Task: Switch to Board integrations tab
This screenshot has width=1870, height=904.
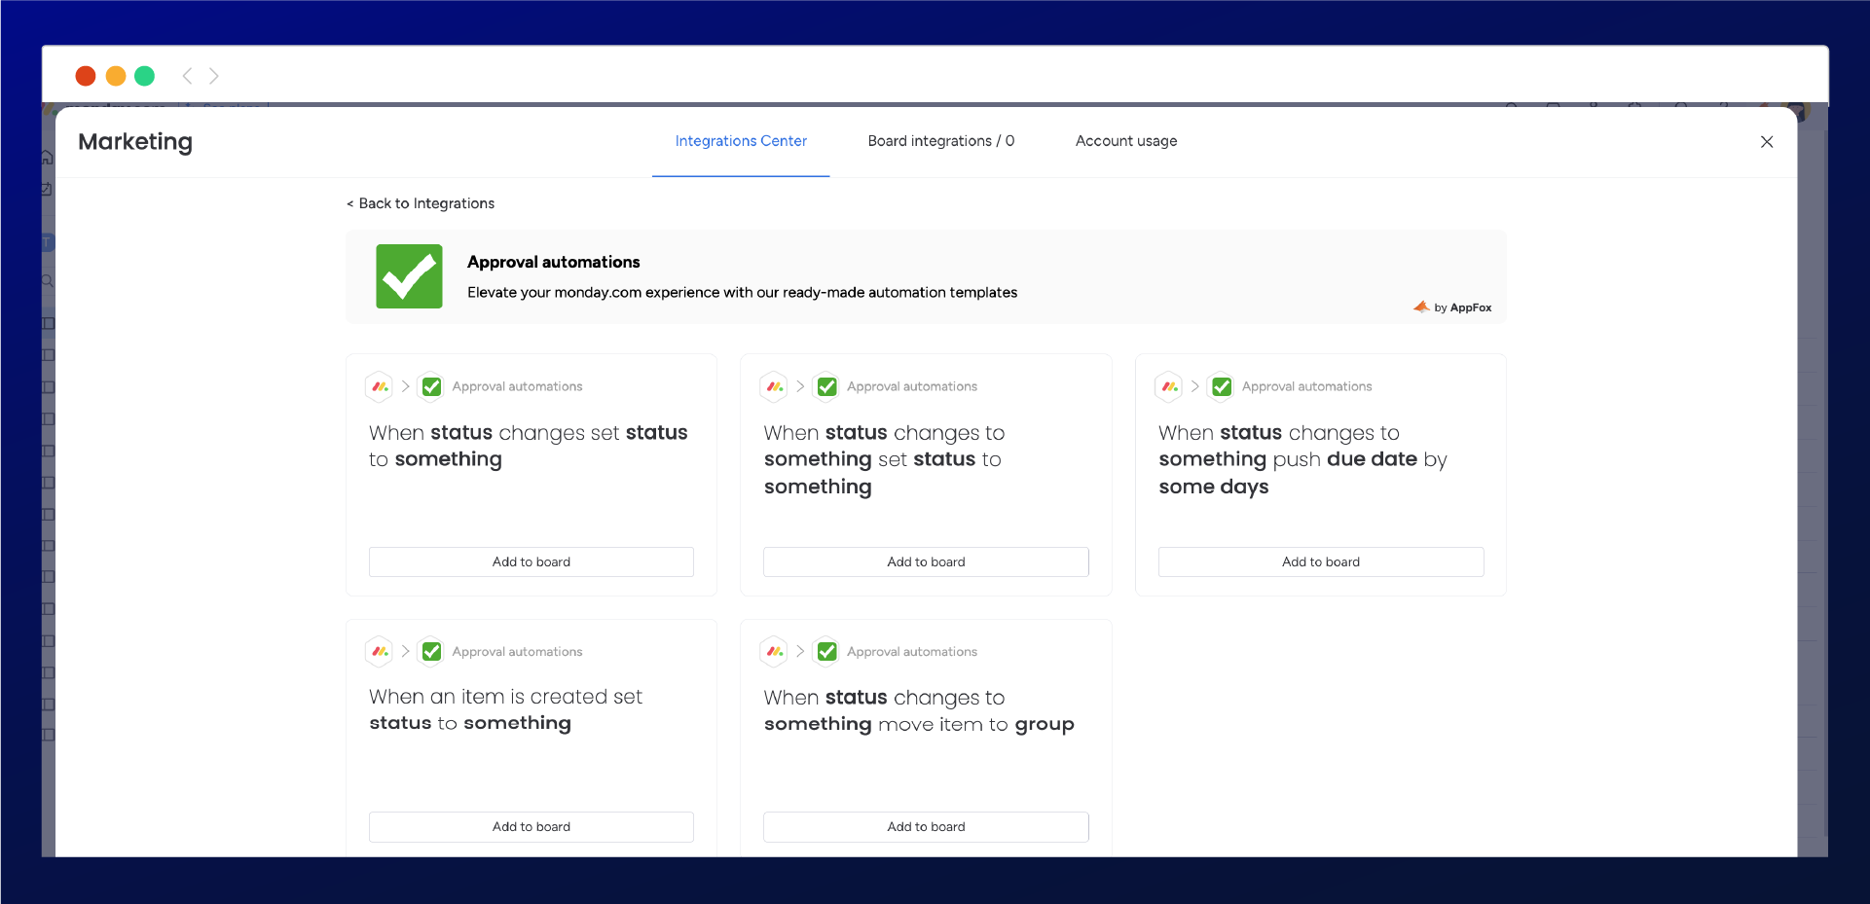Action: 940,141
